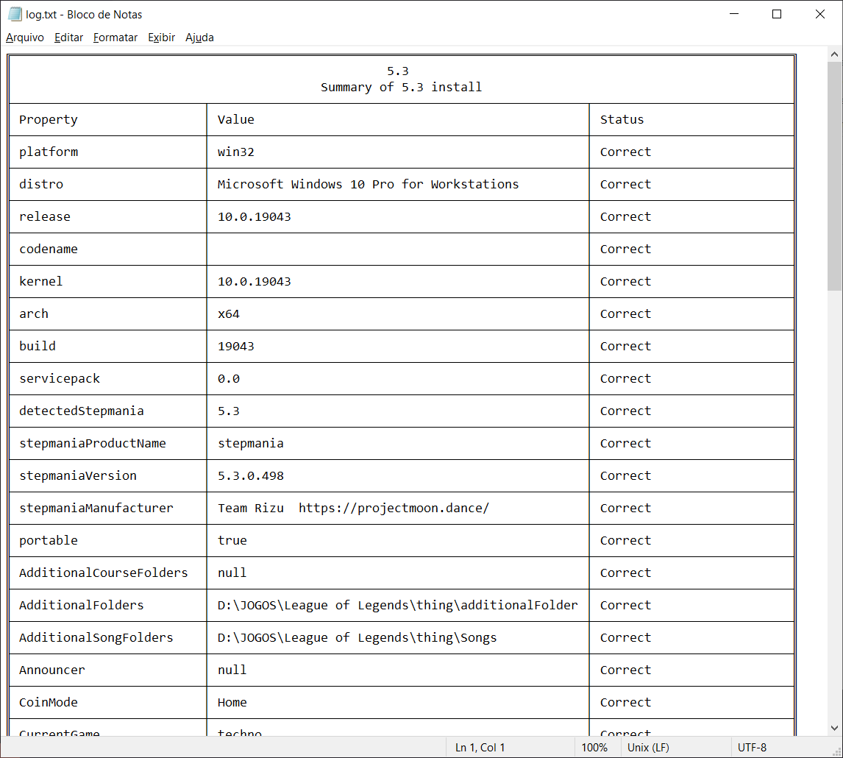The width and height of the screenshot is (843, 758).
Task: Click the scroll up arrow
Action: pos(834,54)
